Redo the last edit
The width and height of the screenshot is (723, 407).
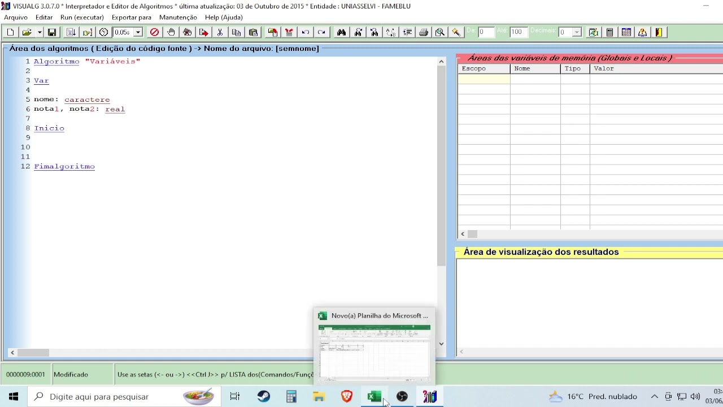point(321,32)
